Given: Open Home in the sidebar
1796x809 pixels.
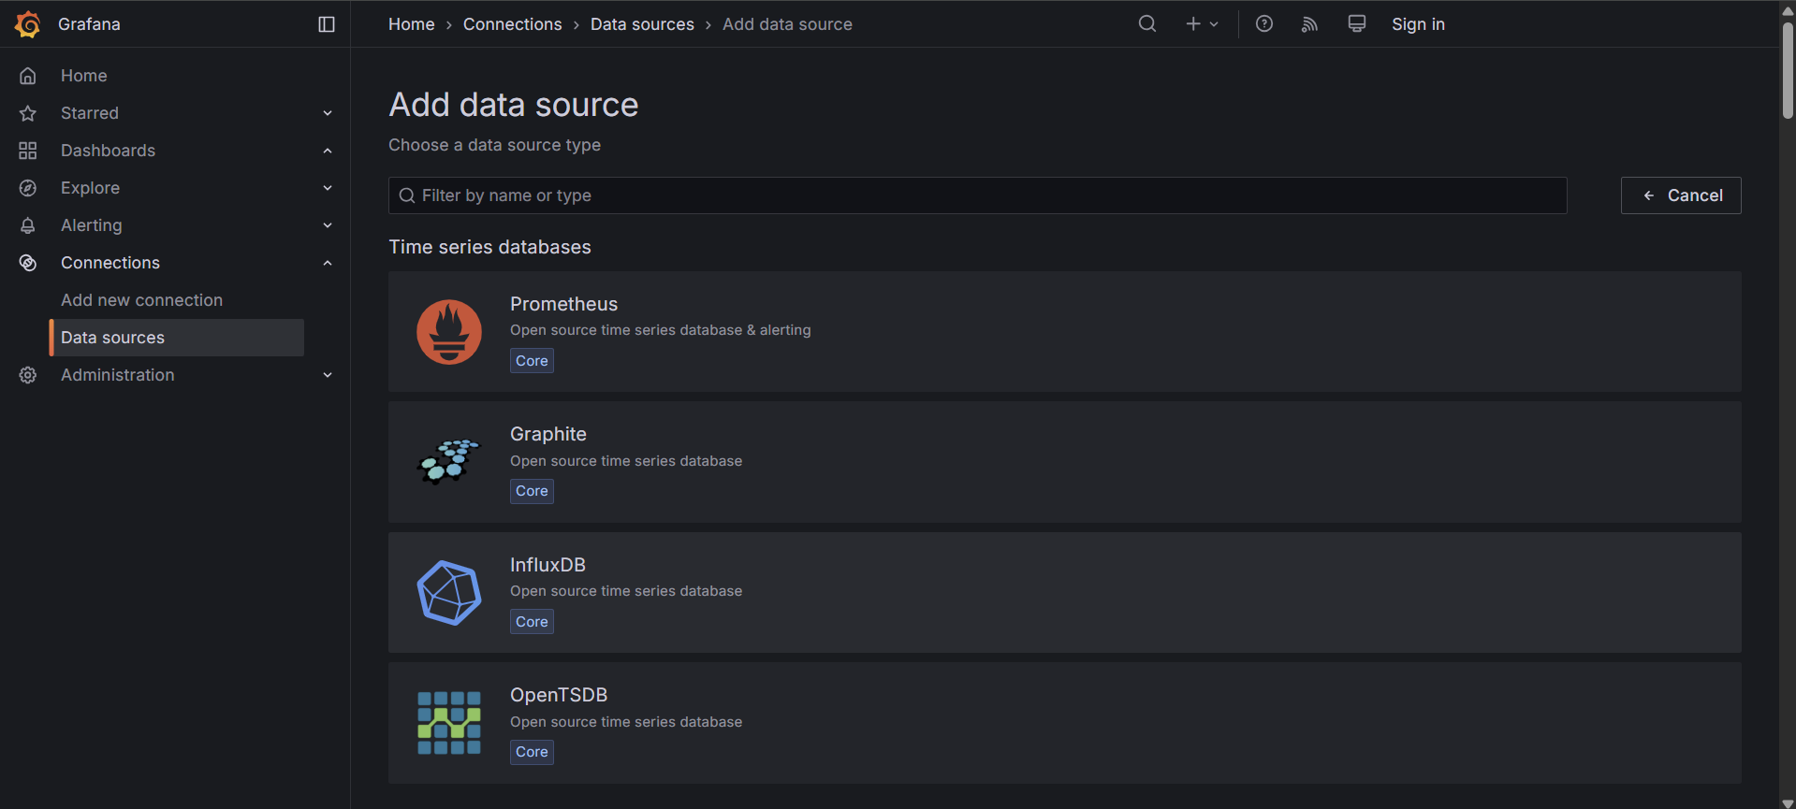Looking at the screenshot, I should (x=84, y=76).
